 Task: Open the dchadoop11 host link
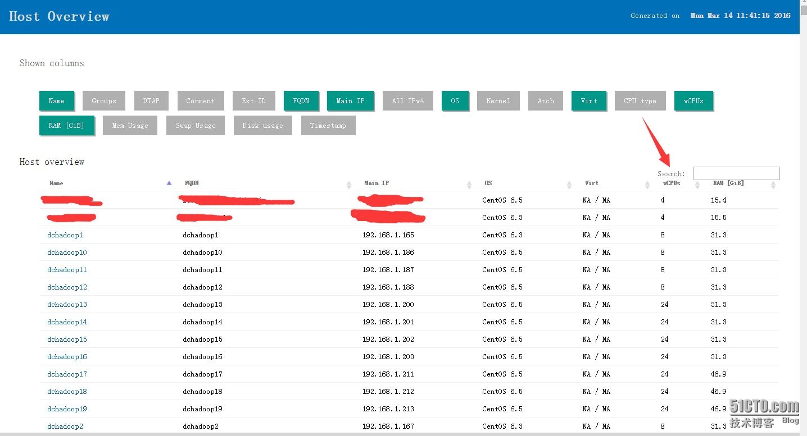coord(67,269)
